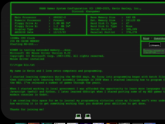The width and height of the screenshot is (165, 124).
Task: Click the 'Thanks for joining me!' line
Action: click(27, 109)
